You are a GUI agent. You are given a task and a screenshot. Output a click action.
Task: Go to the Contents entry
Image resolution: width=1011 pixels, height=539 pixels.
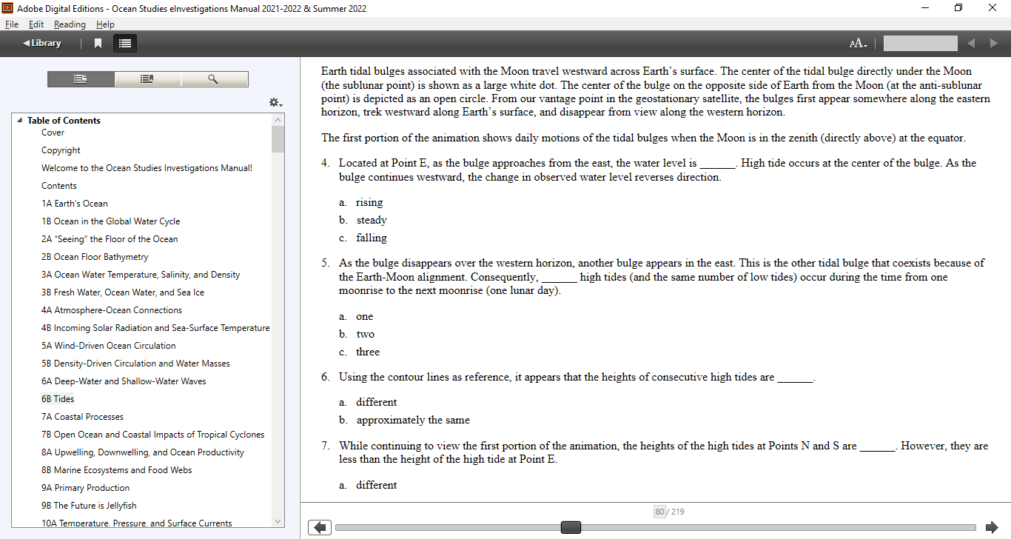point(59,186)
